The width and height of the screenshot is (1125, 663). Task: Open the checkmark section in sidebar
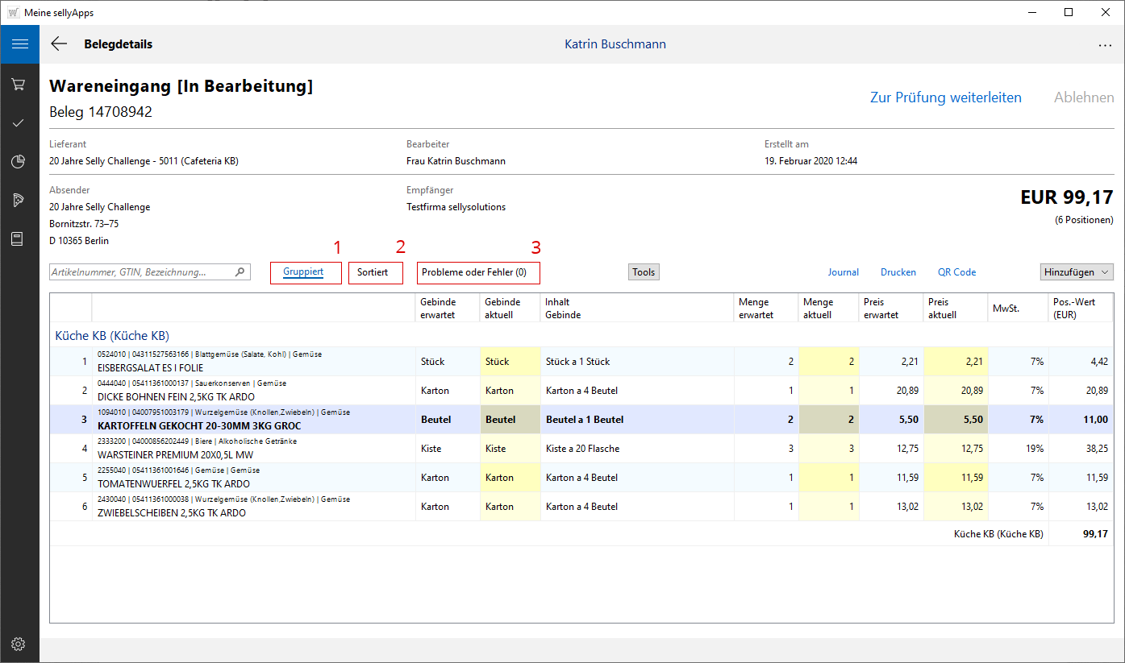click(19, 122)
